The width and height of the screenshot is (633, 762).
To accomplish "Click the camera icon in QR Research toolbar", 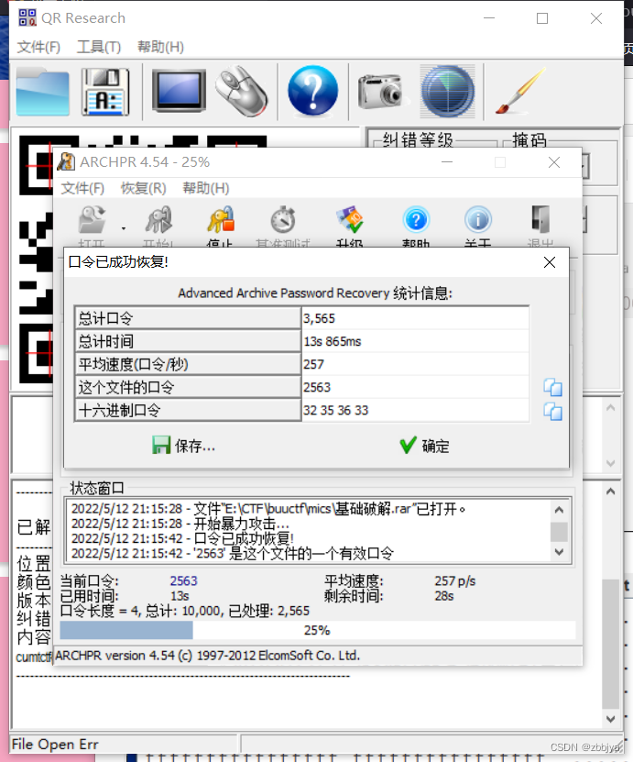I will (381, 92).
